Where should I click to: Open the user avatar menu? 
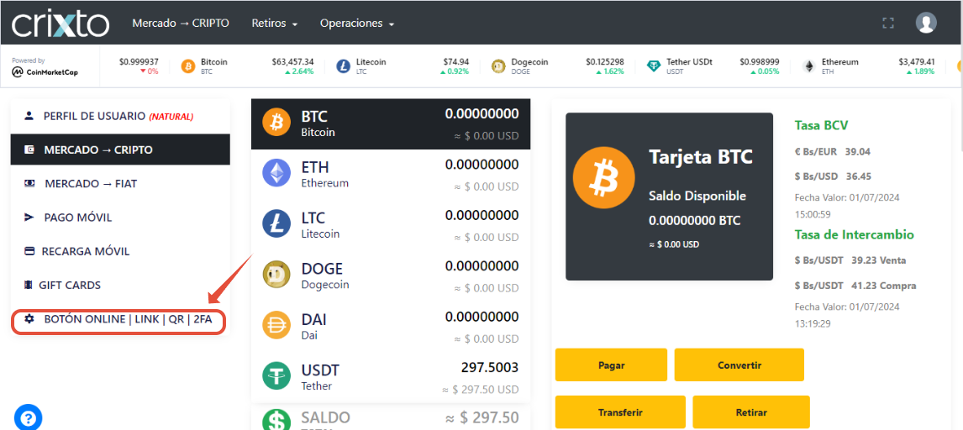(925, 24)
